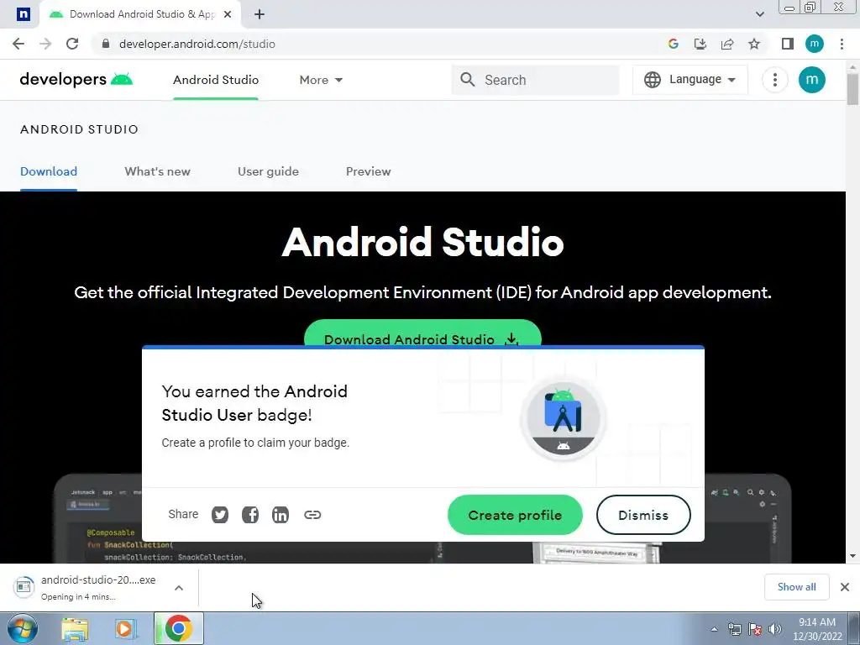The image size is (860, 645).
Task: Go forward with the browser forward arrow
Action: [x=45, y=44]
